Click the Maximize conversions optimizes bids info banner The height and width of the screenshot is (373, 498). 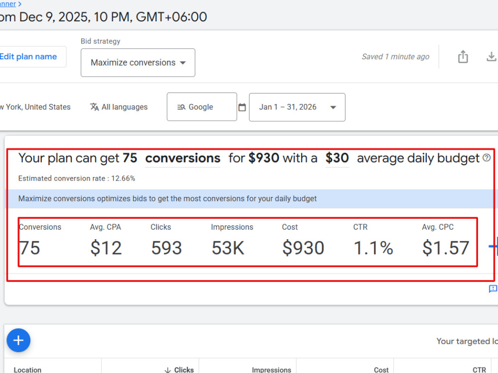tap(251, 199)
